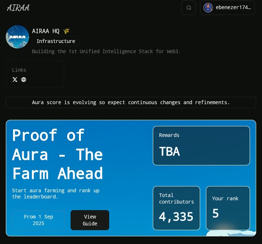
Task: Open the ebenezer174… account menu
Action: 227,8
